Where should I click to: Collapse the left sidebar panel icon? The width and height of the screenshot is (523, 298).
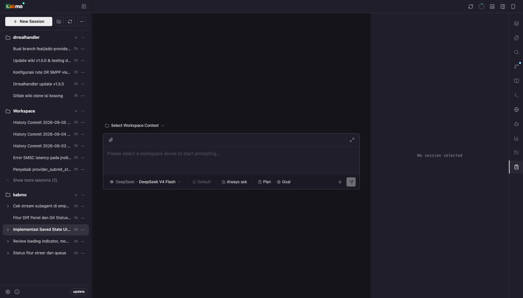[84, 7]
